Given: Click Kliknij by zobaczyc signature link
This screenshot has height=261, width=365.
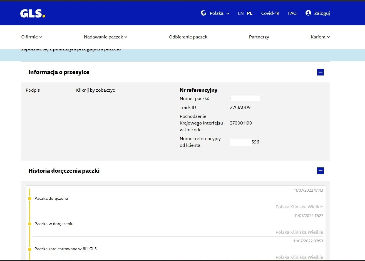Looking at the screenshot, I should pyautogui.click(x=95, y=90).
